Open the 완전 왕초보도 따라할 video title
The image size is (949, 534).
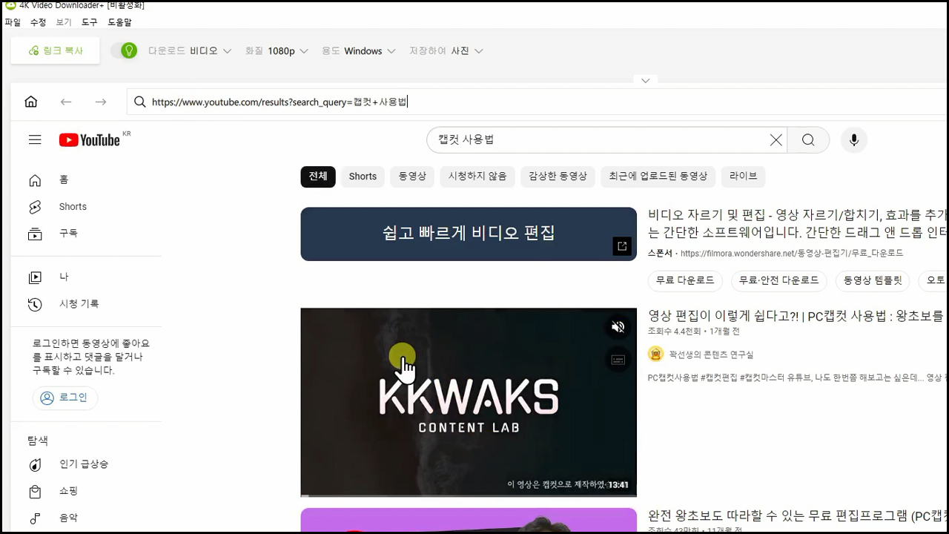click(x=796, y=515)
